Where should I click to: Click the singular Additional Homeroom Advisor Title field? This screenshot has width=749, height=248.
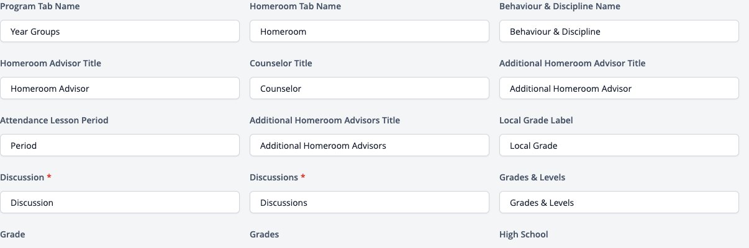point(619,89)
